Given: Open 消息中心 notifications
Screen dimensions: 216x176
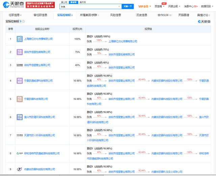Looking at the screenshot, I should 191,6.
